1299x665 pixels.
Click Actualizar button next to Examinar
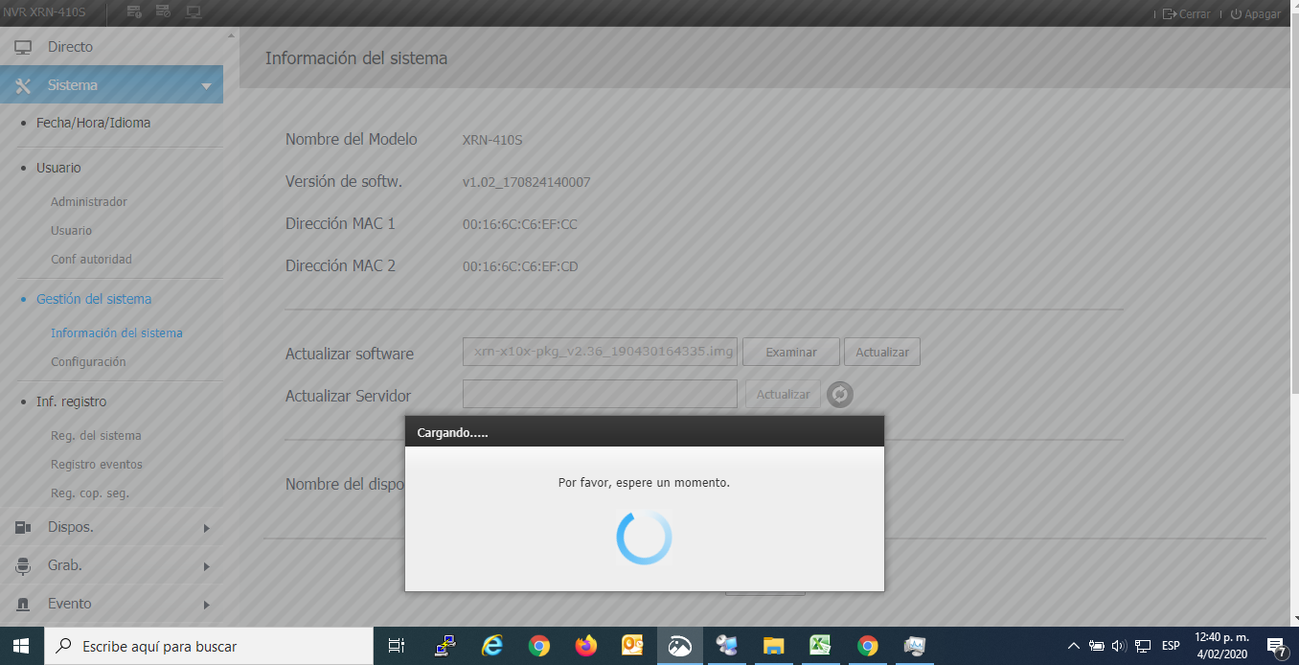(x=881, y=352)
